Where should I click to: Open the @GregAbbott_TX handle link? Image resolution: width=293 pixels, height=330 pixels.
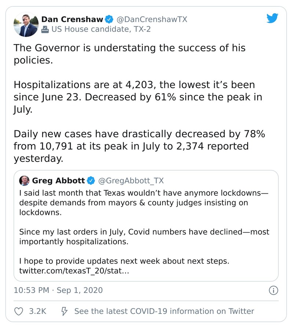coord(131,181)
